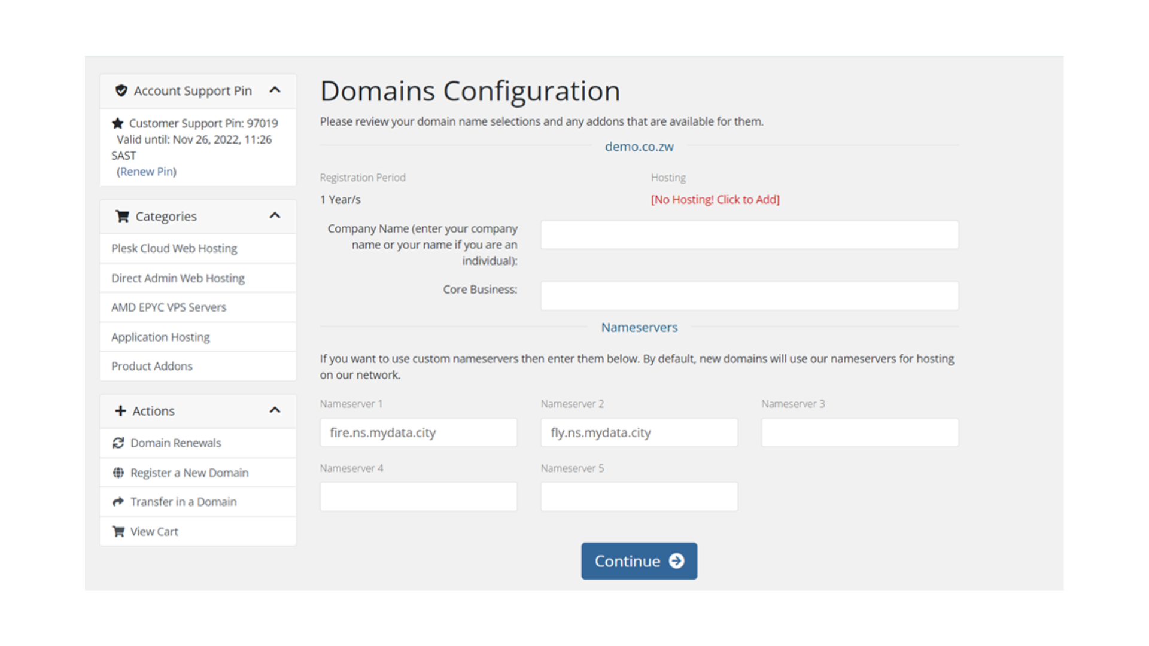1149x646 pixels.
Task: Click the refresh icon next to Domain Renewals
Action: pos(118,443)
